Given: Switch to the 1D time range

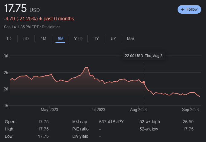Looking at the screenshot, I should coord(9,39).
